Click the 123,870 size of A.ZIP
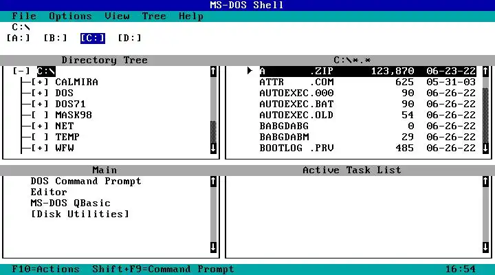 (x=393, y=71)
